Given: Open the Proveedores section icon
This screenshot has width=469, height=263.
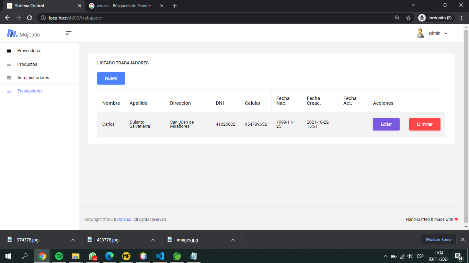Looking at the screenshot, I should click(x=9, y=50).
